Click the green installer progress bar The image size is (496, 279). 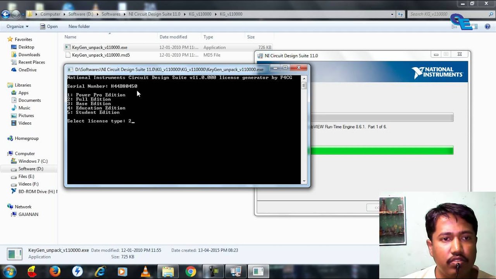381,150
